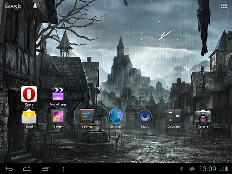Open the Recent apps switcher
This screenshot has height=174, width=232.
click(x=45, y=169)
